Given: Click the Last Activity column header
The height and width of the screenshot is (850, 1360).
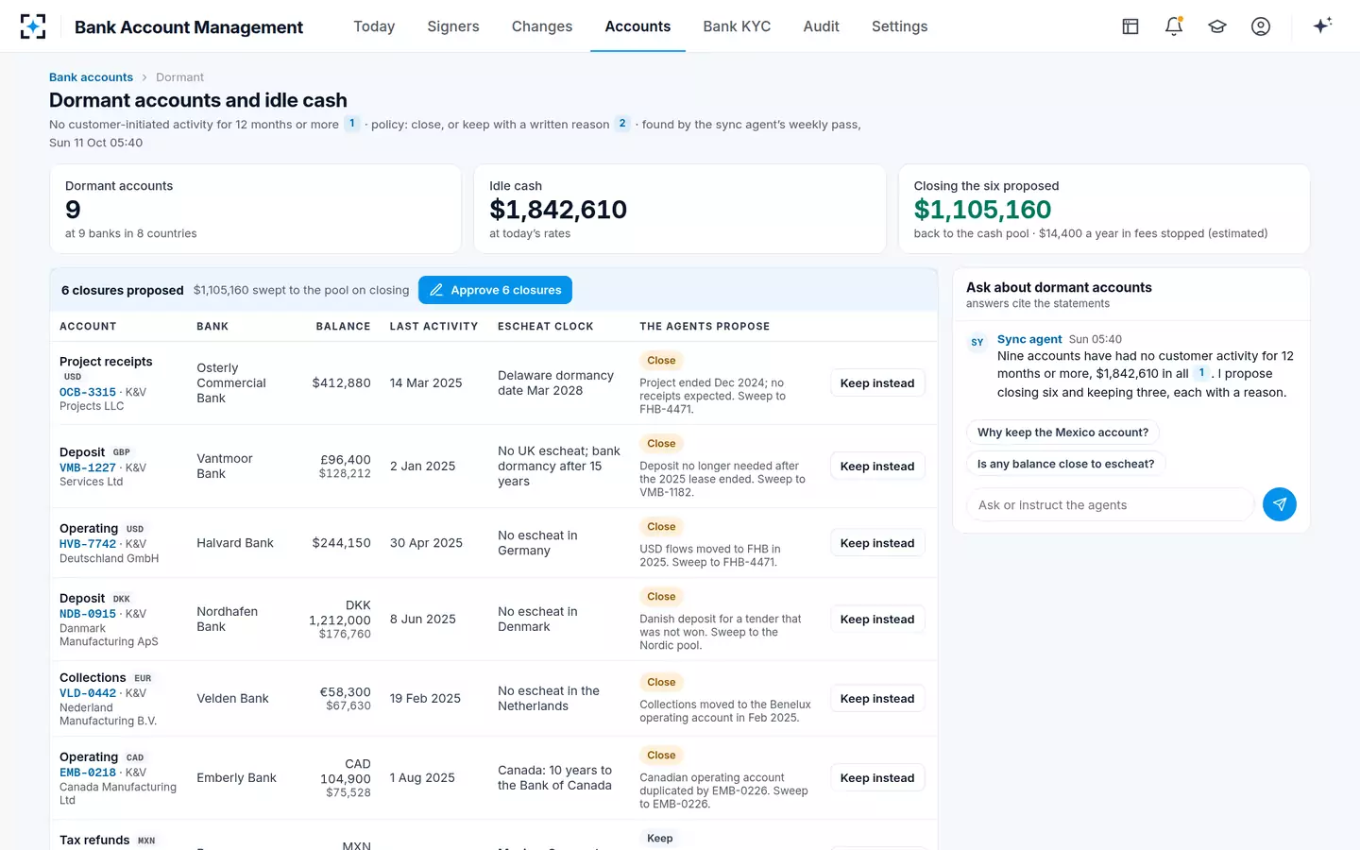Looking at the screenshot, I should point(433,327).
